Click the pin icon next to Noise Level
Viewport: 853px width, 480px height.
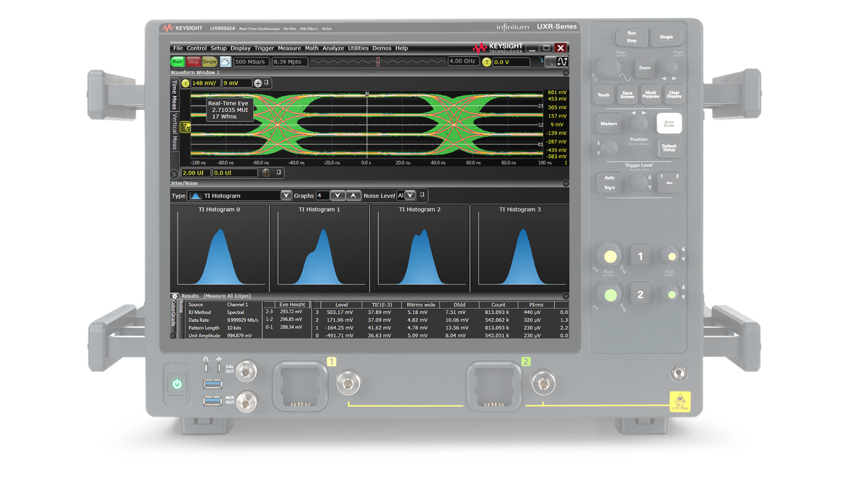(422, 196)
